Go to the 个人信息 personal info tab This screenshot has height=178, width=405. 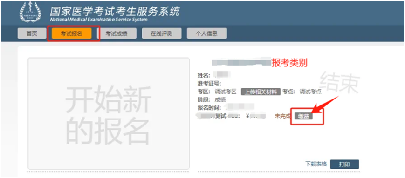[206, 33]
